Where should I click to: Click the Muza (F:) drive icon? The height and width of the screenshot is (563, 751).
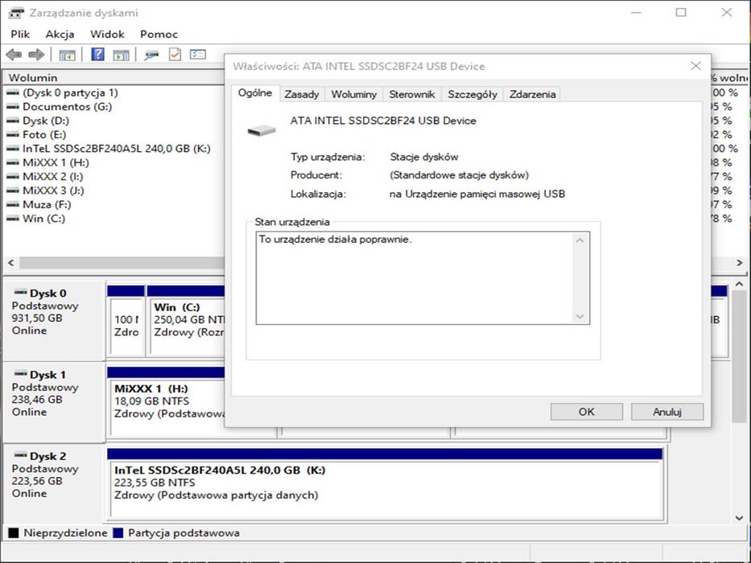13,204
